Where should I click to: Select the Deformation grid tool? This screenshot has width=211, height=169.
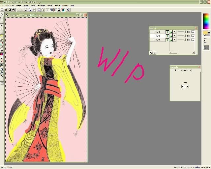[x=2, y=22]
